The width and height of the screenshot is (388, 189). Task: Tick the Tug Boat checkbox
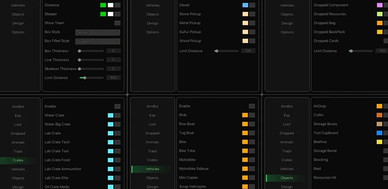[x=252, y=133]
